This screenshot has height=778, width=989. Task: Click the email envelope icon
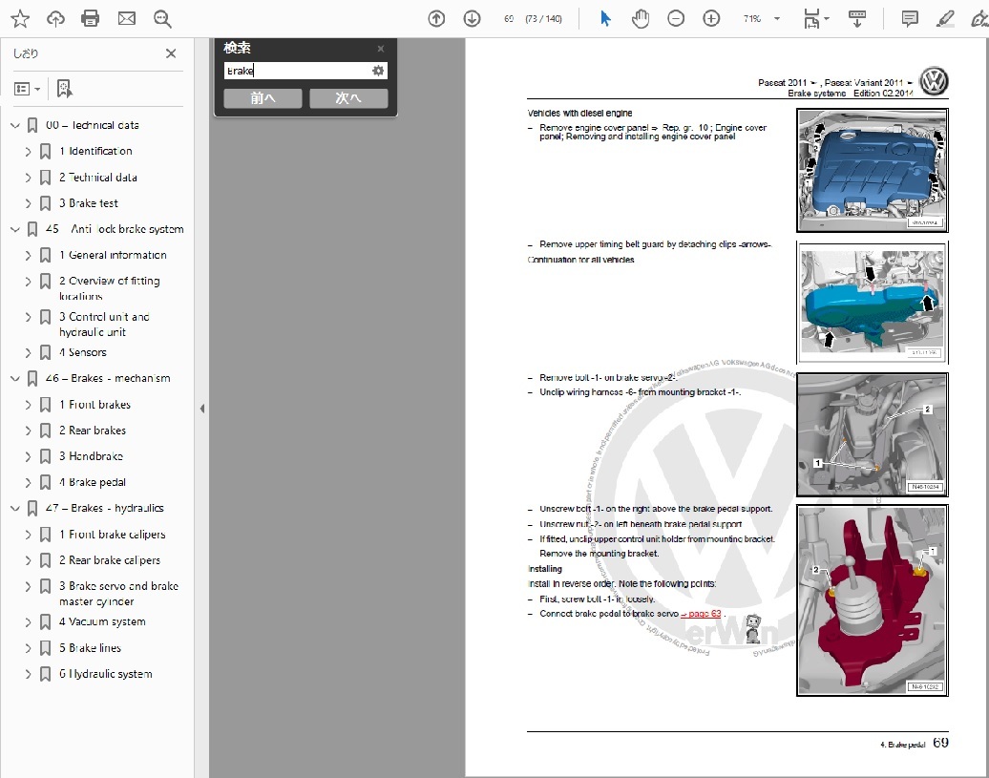coord(126,18)
